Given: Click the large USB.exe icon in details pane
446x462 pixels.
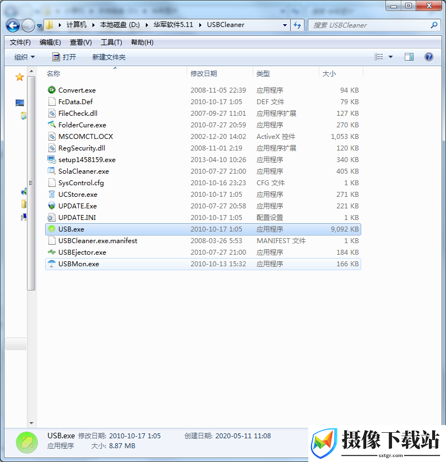Looking at the screenshot, I should (x=27, y=443).
